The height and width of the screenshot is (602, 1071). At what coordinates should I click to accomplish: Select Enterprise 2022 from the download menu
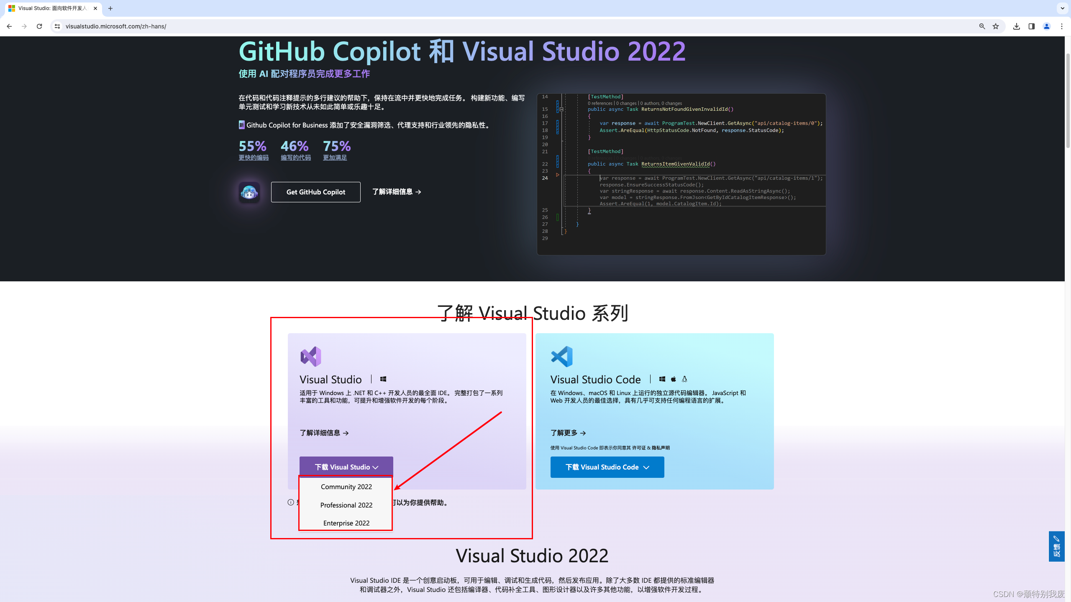point(346,523)
